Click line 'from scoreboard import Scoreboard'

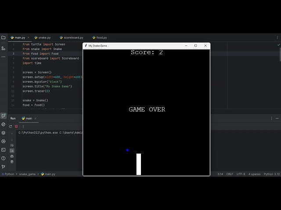pos(51,58)
